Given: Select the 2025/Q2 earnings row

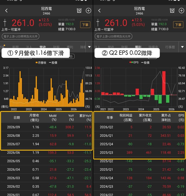Looking at the screenshot, I should [139, 161].
